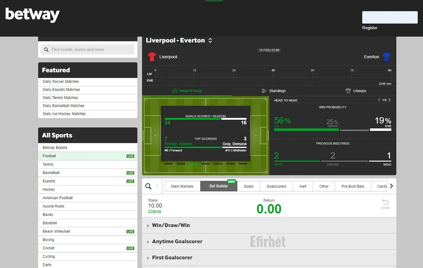Switch to Lineups tab
423x268 pixels.
356,91
